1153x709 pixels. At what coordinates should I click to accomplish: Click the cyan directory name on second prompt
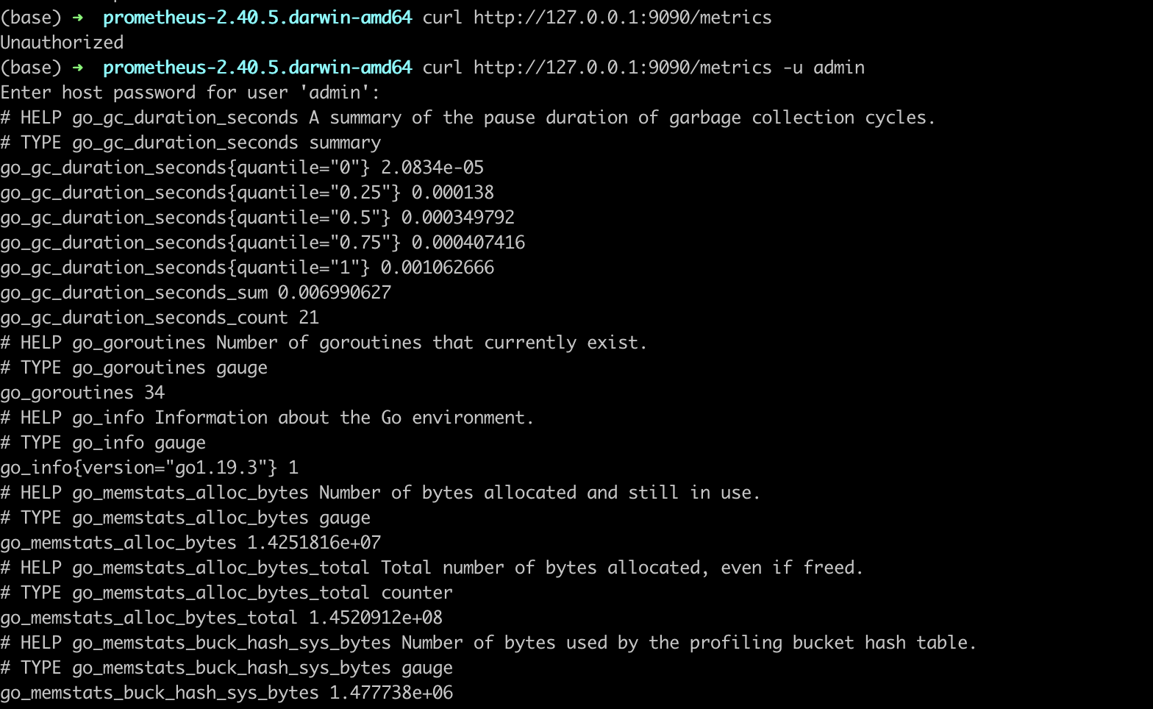257,68
